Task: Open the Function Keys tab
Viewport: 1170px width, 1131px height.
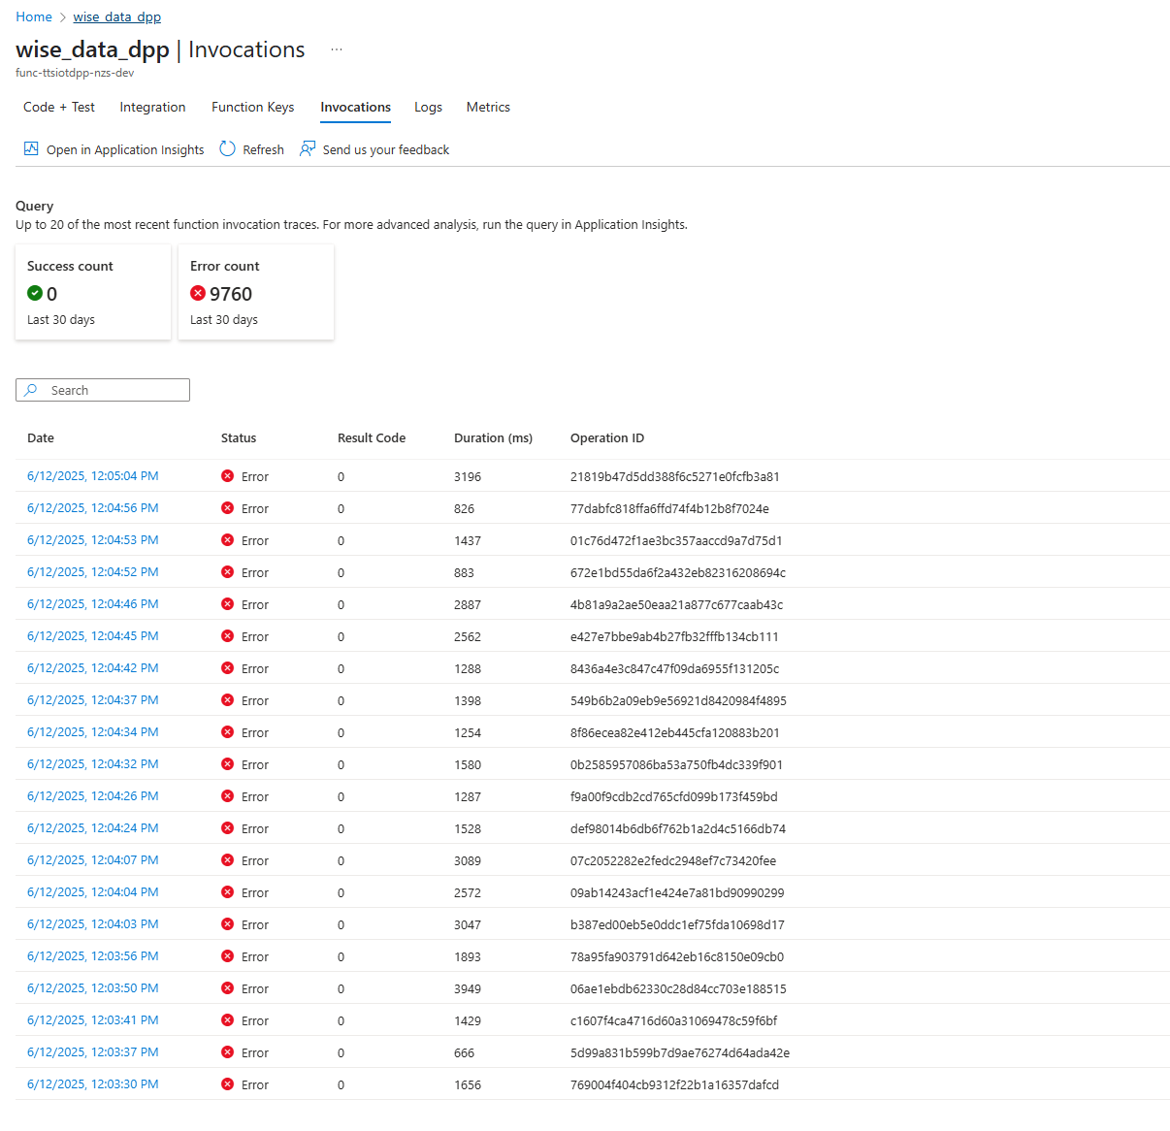Action: click(x=253, y=107)
